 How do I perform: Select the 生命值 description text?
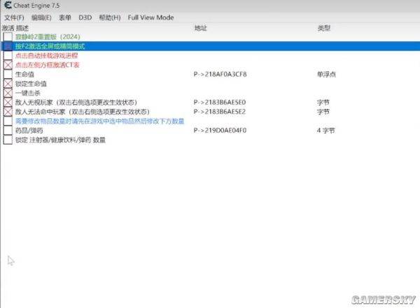point(24,74)
